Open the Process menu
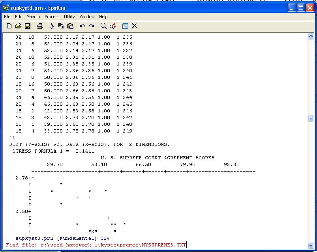The height and width of the screenshot is (252, 317). pos(52,17)
